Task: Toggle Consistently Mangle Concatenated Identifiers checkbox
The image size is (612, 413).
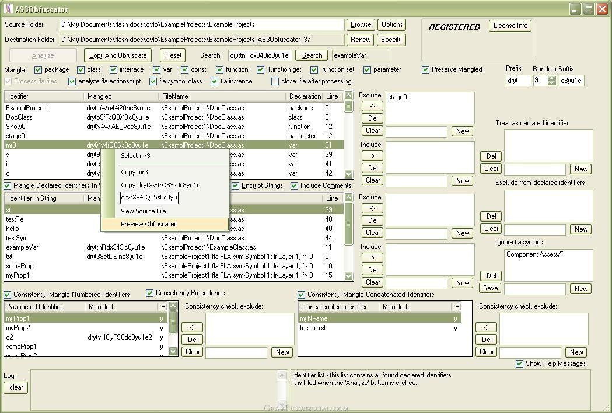Action: tap(301, 295)
